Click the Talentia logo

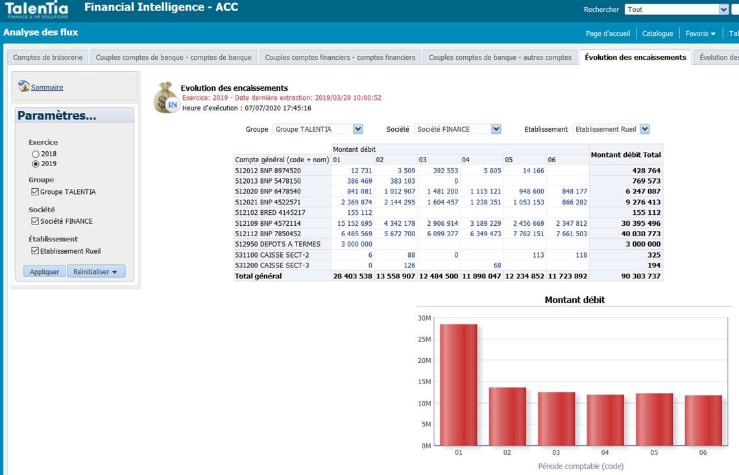click(x=37, y=10)
